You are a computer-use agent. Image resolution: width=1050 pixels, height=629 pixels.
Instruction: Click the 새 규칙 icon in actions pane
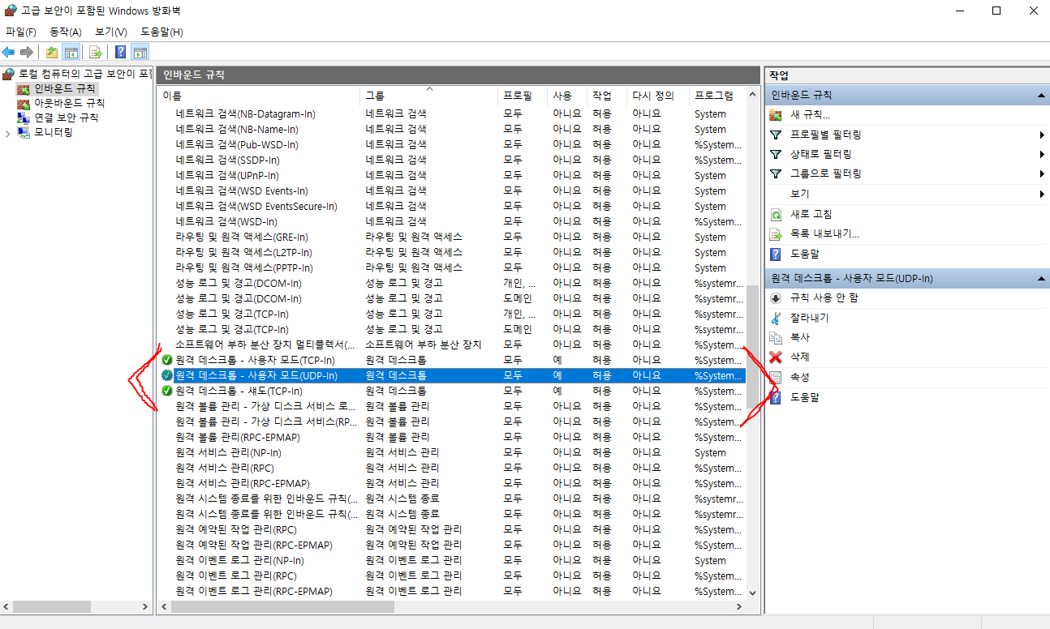[x=776, y=115]
